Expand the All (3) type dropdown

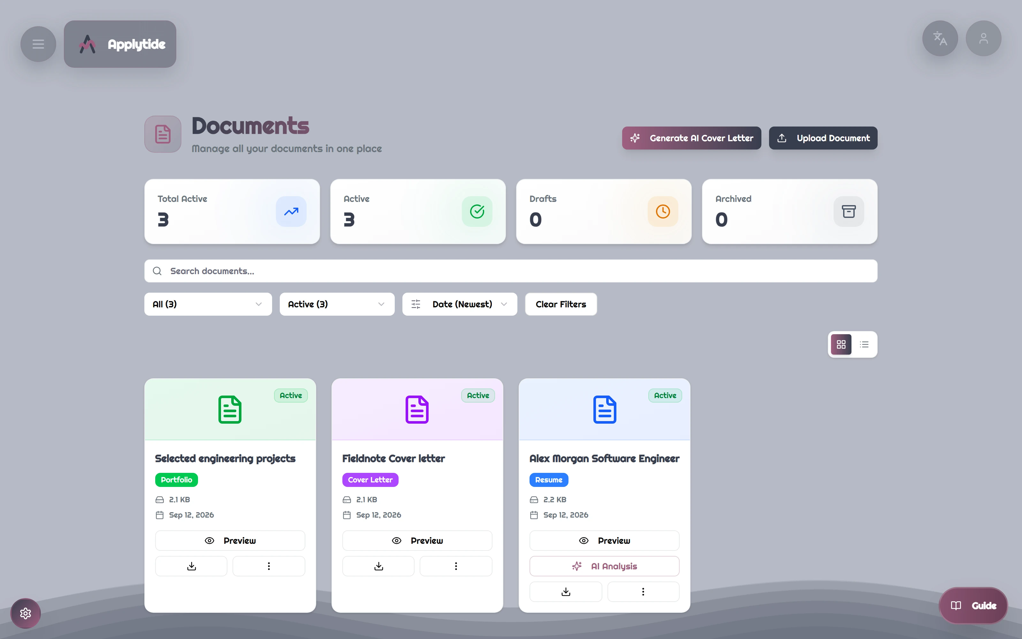pyautogui.click(x=208, y=304)
